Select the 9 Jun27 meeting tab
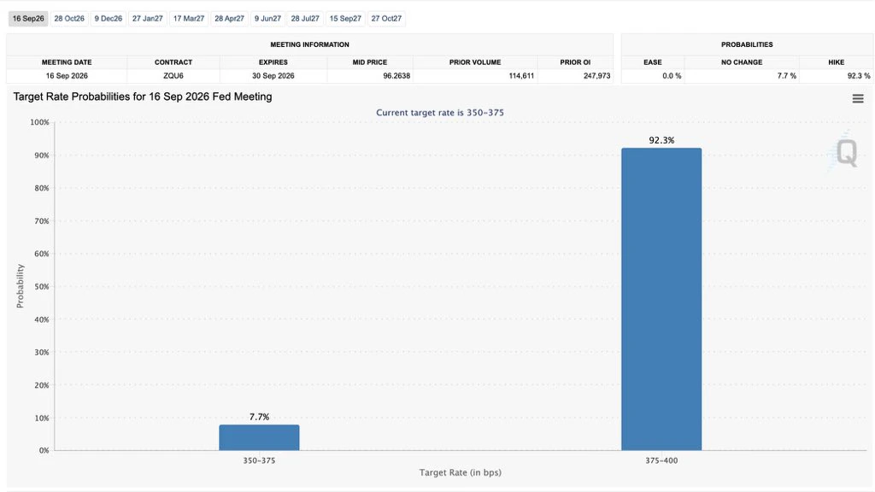This screenshot has height=492, width=875. pos(267,19)
